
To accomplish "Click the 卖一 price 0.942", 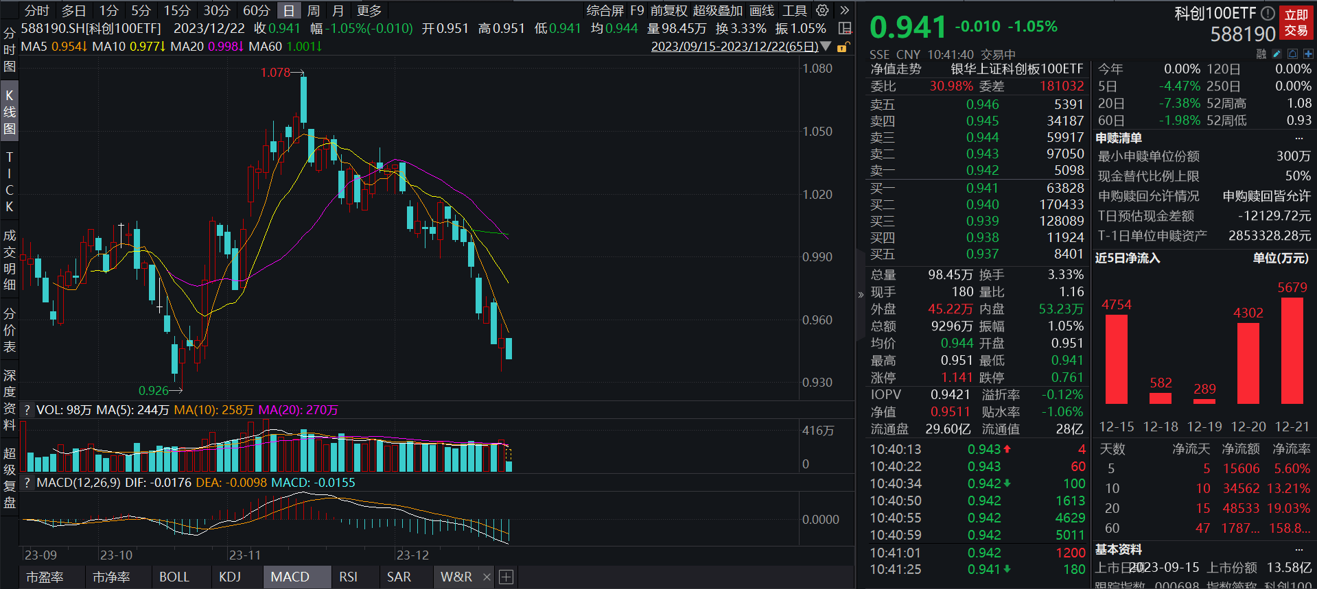I will 982,171.
